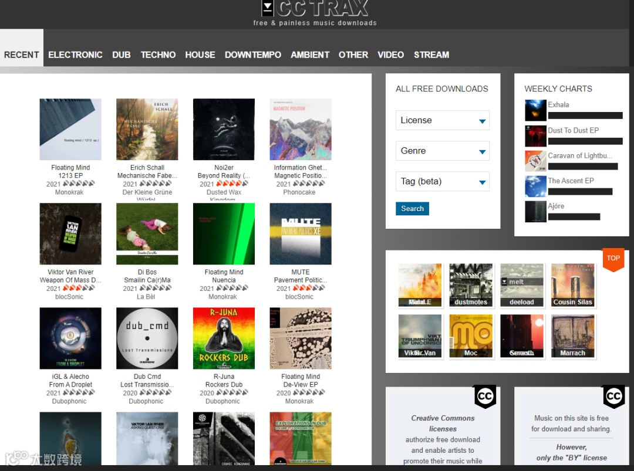Open Viktor Van artist tile
This screenshot has width=634, height=471.
[x=420, y=336]
